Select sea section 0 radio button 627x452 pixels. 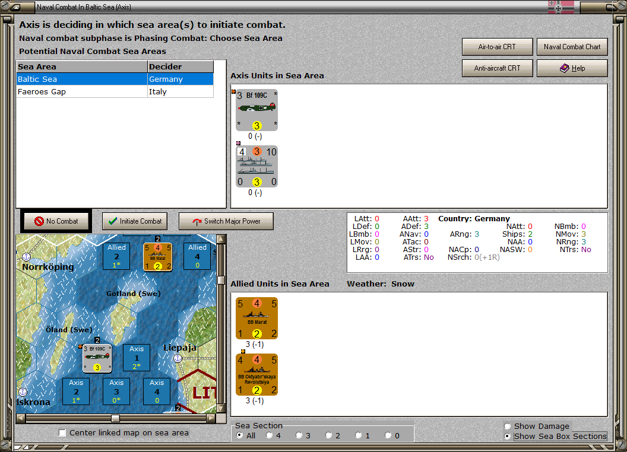coord(388,435)
